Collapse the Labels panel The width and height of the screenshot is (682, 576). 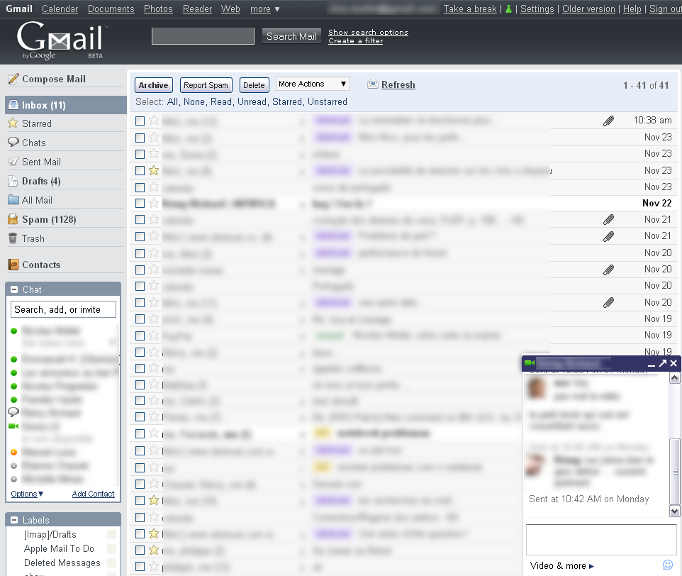14,520
